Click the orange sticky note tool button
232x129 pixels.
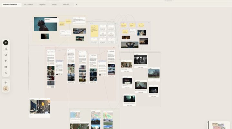click(x=6, y=89)
